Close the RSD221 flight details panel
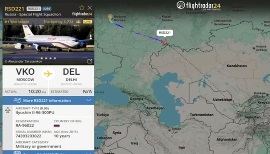The image size is (270, 154). point(90,8)
